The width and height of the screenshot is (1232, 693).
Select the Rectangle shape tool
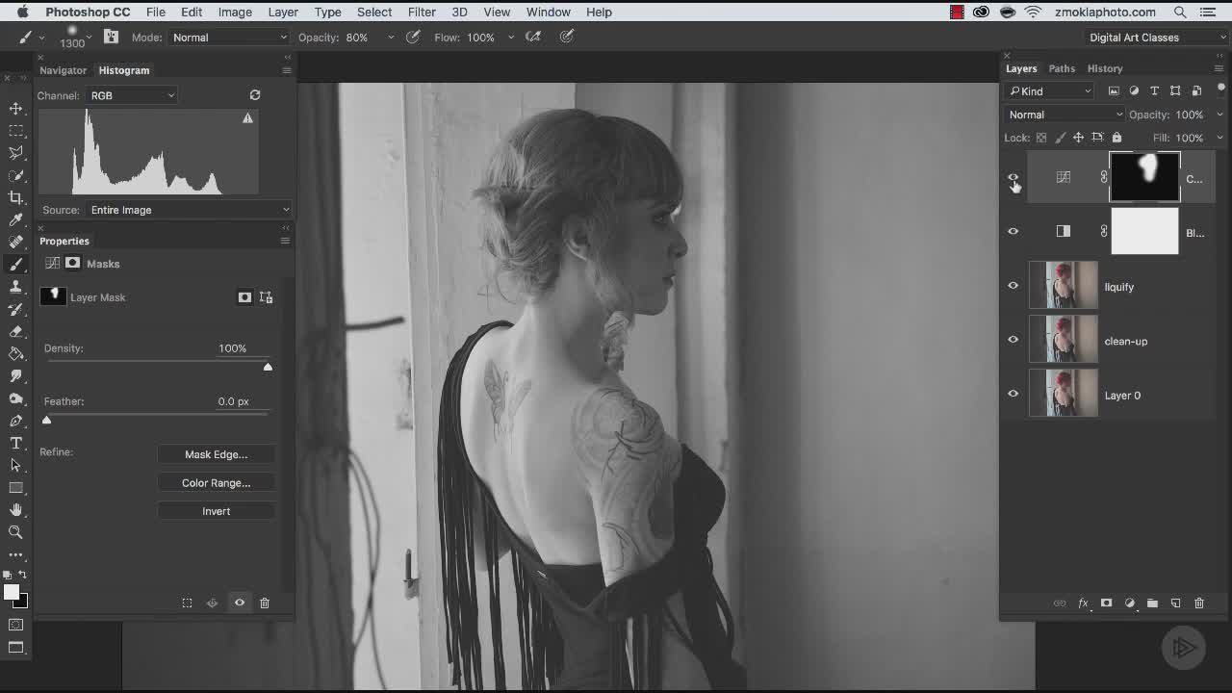(x=16, y=488)
